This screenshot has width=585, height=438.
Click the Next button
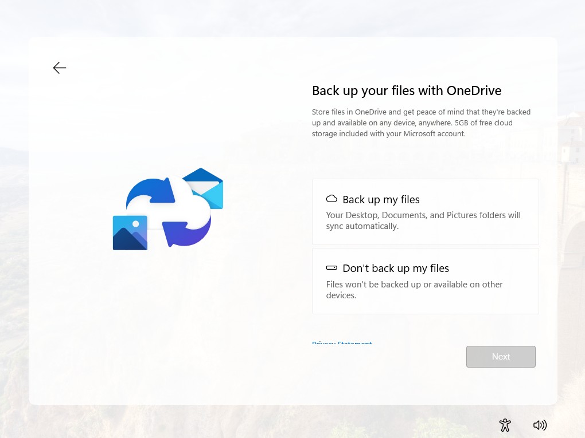point(501,357)
